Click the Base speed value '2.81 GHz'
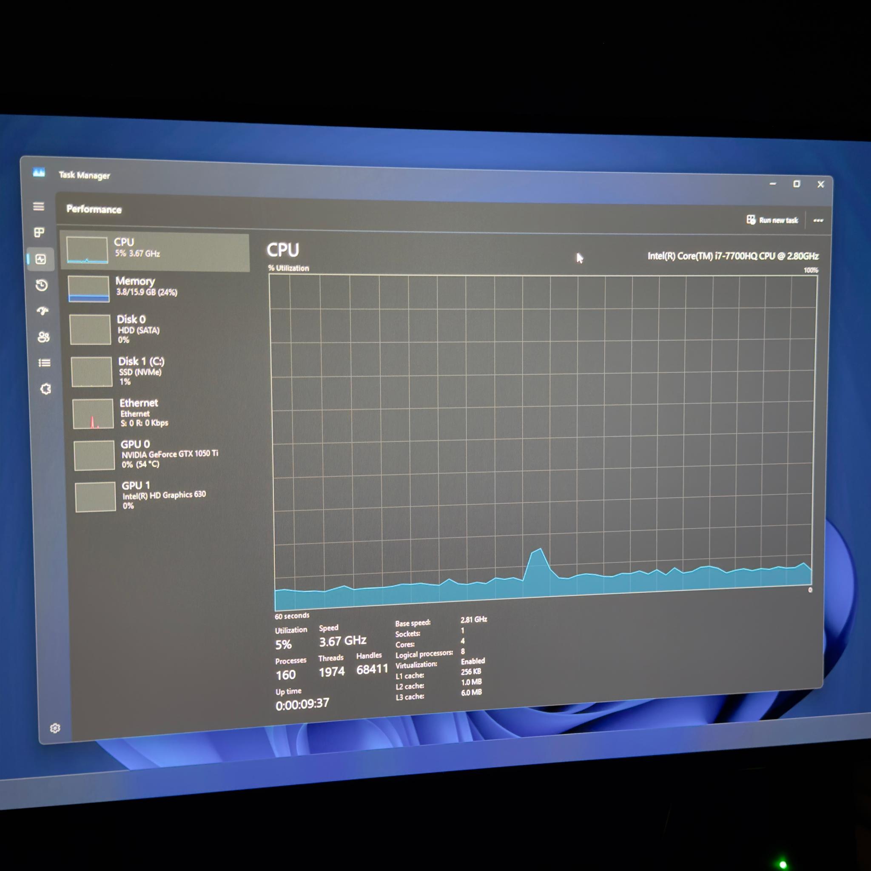871x871 pixels. pyautogui.click(x=474, y=619)
